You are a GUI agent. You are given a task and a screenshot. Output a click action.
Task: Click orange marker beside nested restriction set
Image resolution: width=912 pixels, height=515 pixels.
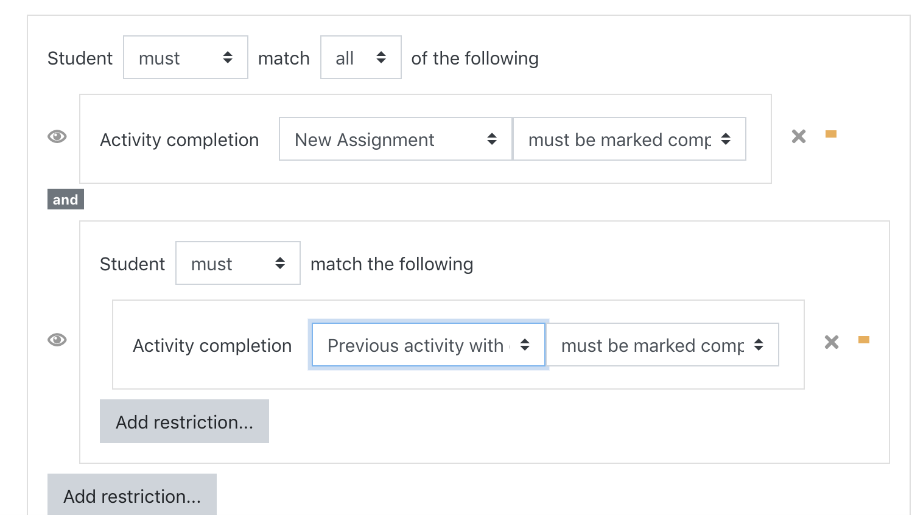point(864,340)
